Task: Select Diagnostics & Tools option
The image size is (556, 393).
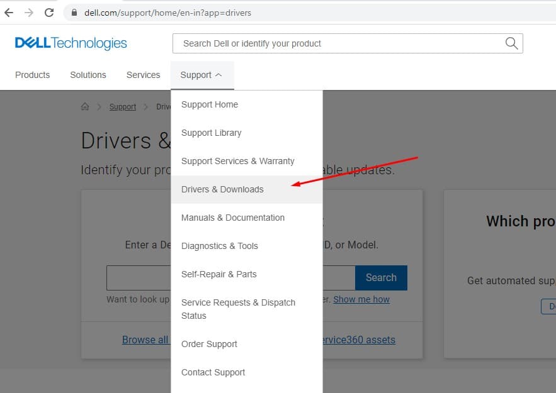Action: (220, 246)
